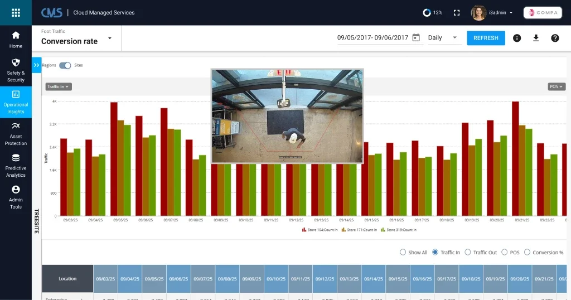
Task: Toggle the Regions/Sites switch
Action: [x=65, y=65]
